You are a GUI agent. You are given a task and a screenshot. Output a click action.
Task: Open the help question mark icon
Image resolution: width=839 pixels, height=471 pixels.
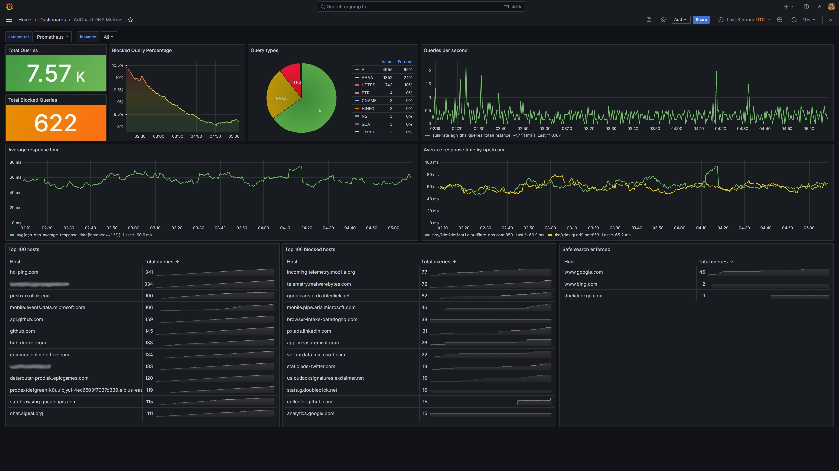[806, 7]
